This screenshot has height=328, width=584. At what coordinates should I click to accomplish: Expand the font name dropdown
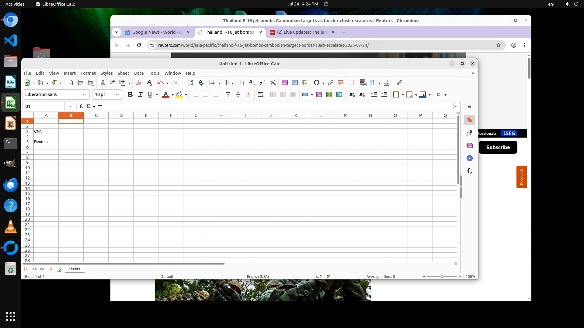click(x=84, y=95)
